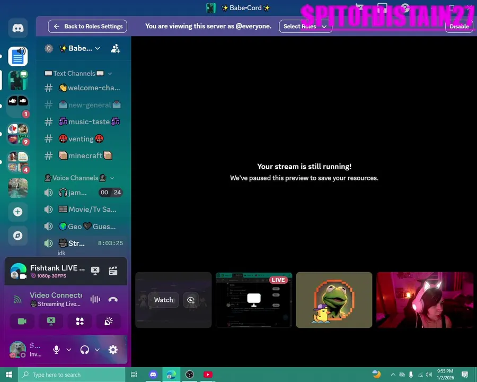The width and height of the screenshot is (477, 382).
Task: Click the Type here to search box
Action: click(72, 375)
